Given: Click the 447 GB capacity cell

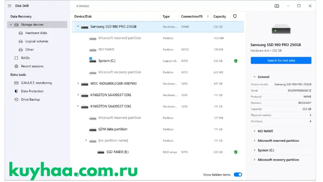Looking at the screenshot, I should click(218, 84).
